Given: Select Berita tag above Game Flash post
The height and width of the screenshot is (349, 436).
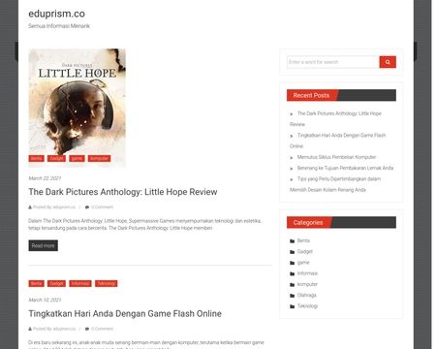Looking at the screenshot, I should [36, 283].
